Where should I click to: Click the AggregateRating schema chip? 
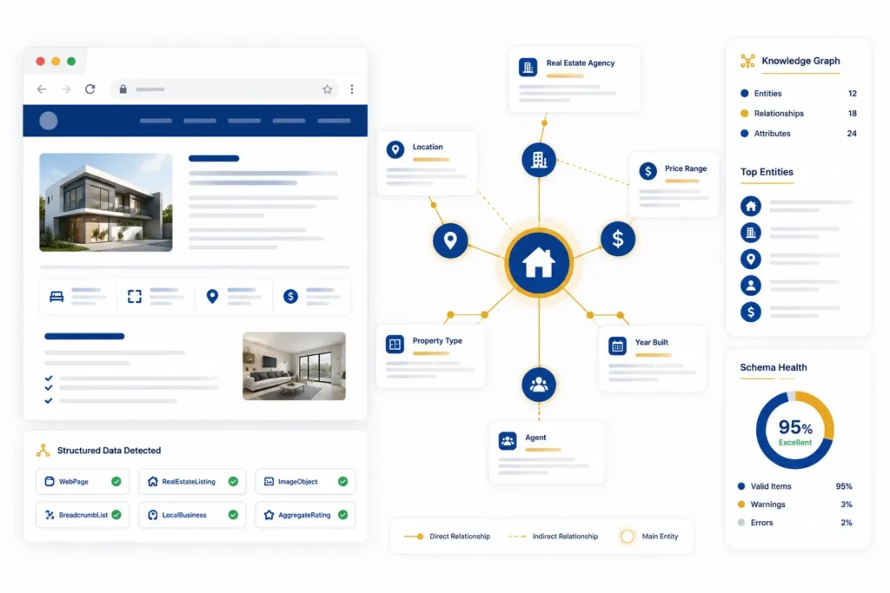click(305, 515)
